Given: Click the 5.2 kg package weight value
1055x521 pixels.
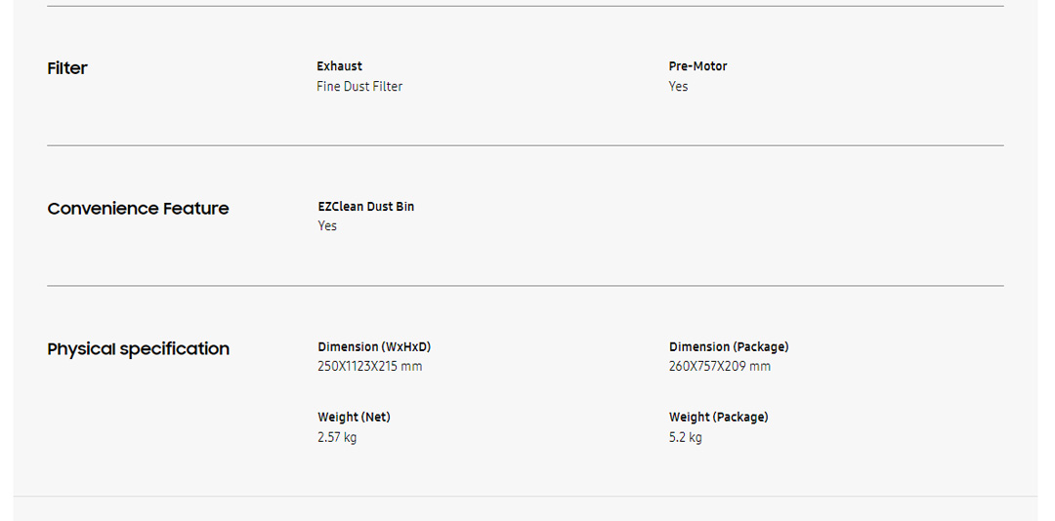Looking at the screenshot, I should click(685, 437).
